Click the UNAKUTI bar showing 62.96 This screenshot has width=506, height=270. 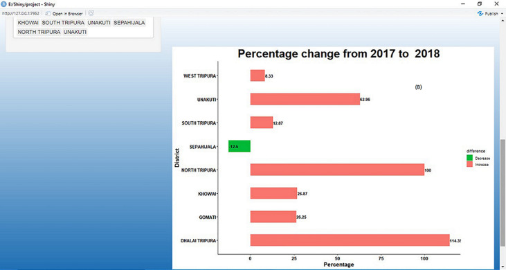click(x=305, y=100)
